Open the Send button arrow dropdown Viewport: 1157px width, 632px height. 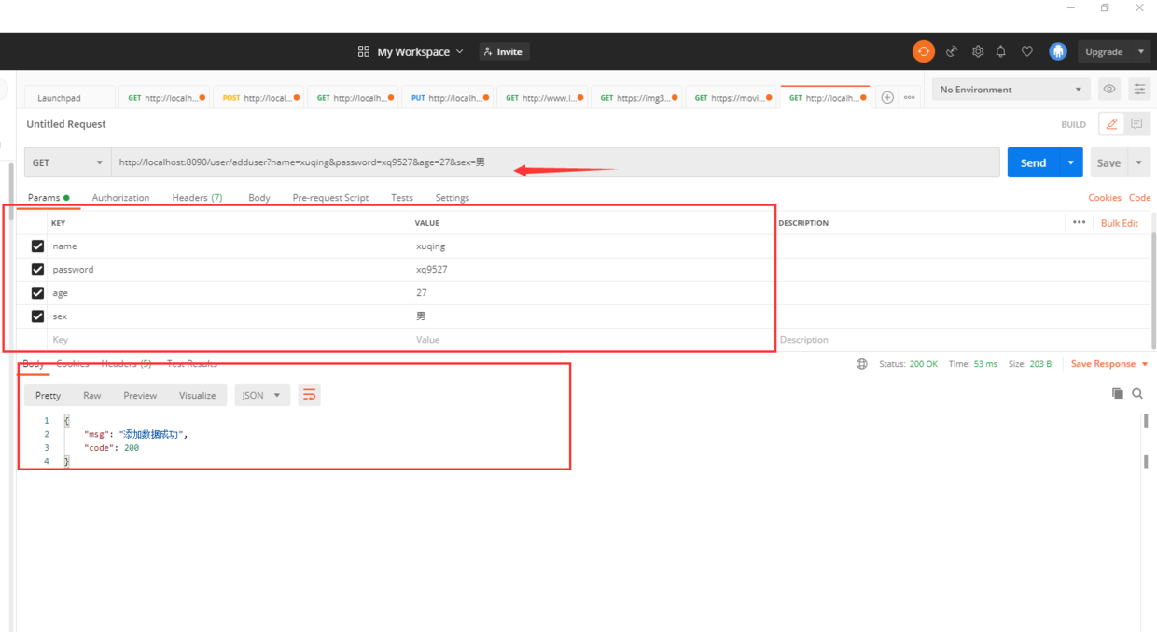1071,162
